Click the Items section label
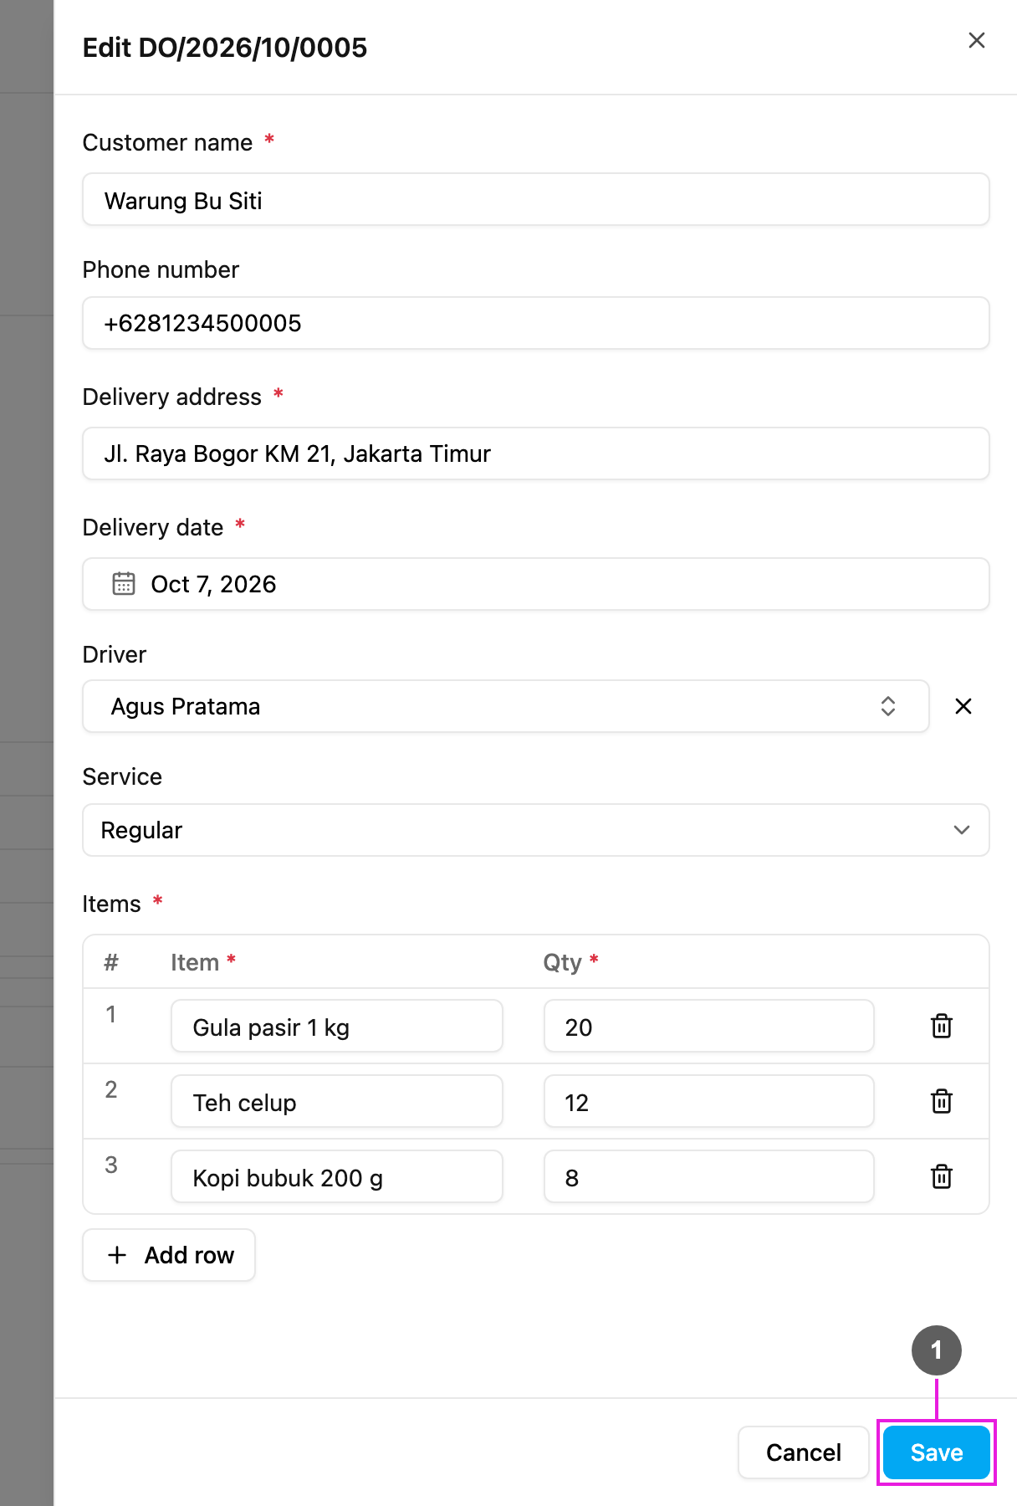The image size is (1017, 1506). click(x=112, y=904)
